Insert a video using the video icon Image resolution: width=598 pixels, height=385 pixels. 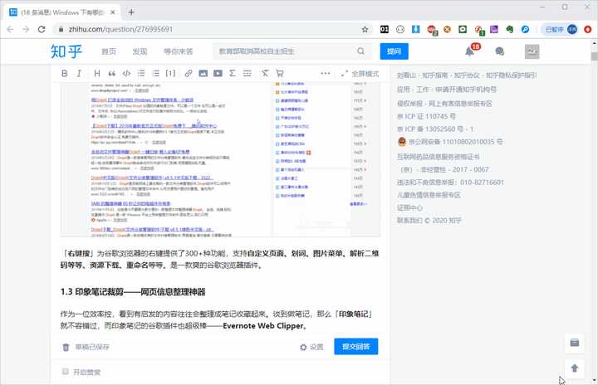218,74
